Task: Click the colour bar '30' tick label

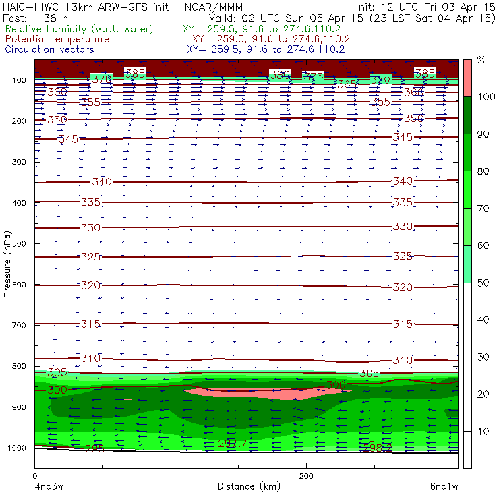Action: point(483,357)
